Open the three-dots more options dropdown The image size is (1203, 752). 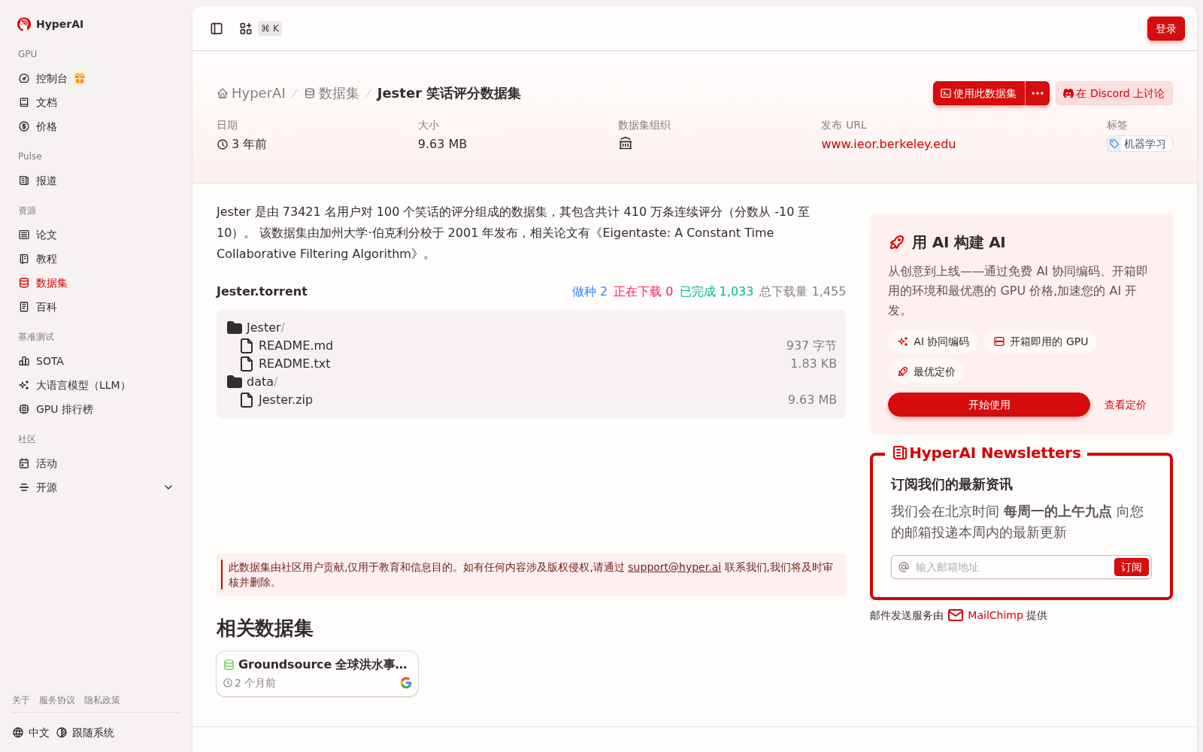click(x=1038, y=93)
